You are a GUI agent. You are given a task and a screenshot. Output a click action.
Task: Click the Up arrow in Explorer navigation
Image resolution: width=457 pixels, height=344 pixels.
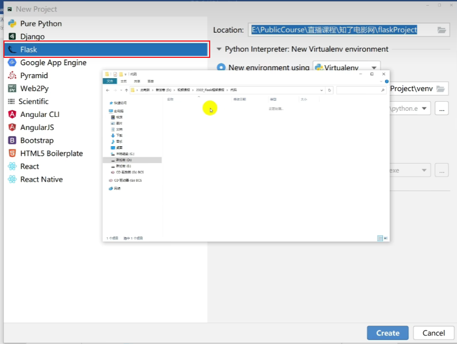(126, 90)
